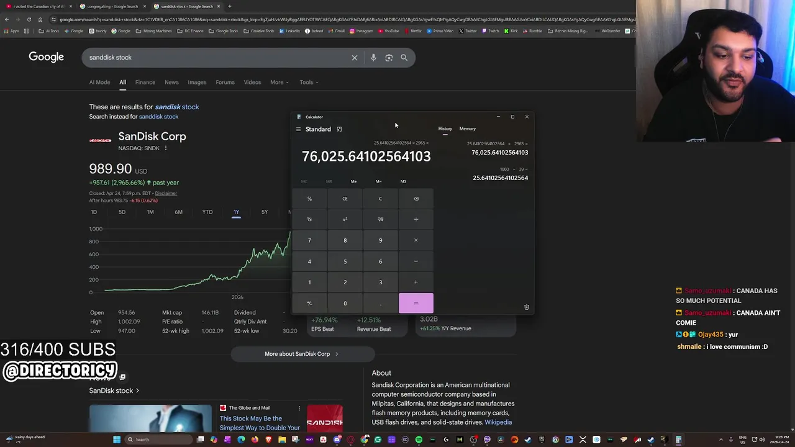
Task: Open a new browser tab
Action: coord(229,6)
